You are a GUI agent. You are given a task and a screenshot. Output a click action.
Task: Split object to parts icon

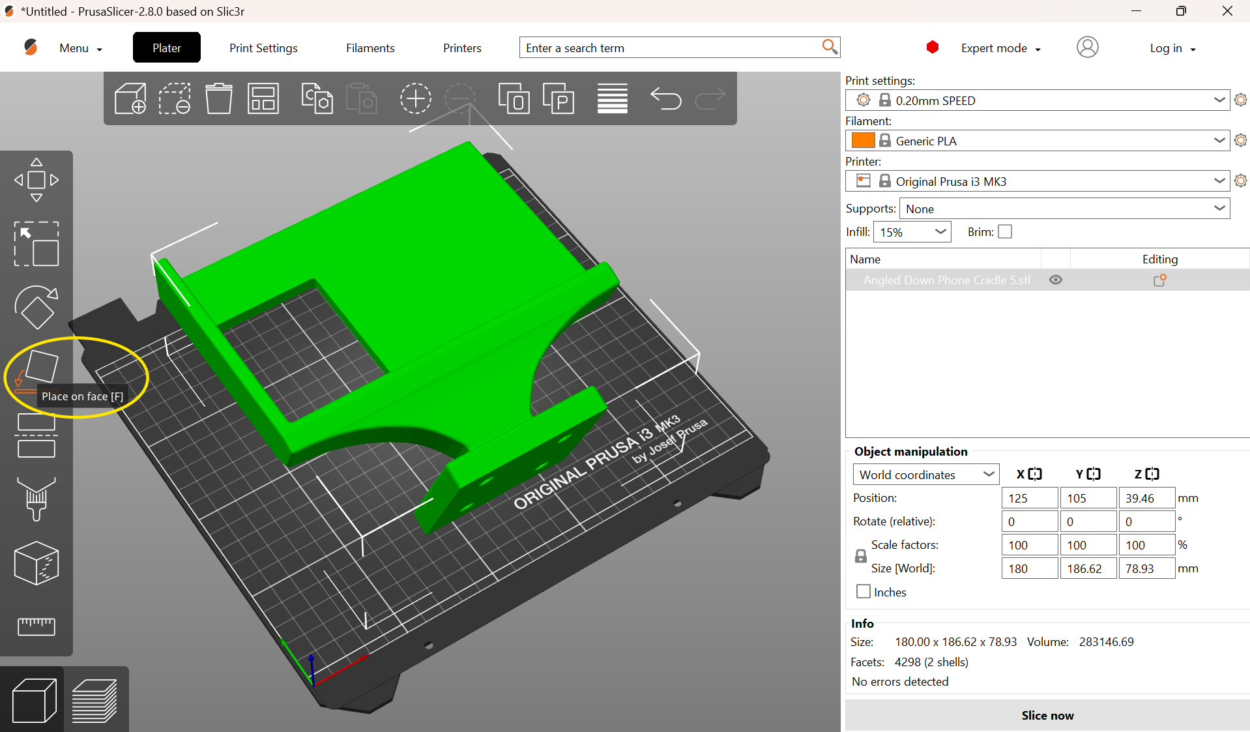559,98
